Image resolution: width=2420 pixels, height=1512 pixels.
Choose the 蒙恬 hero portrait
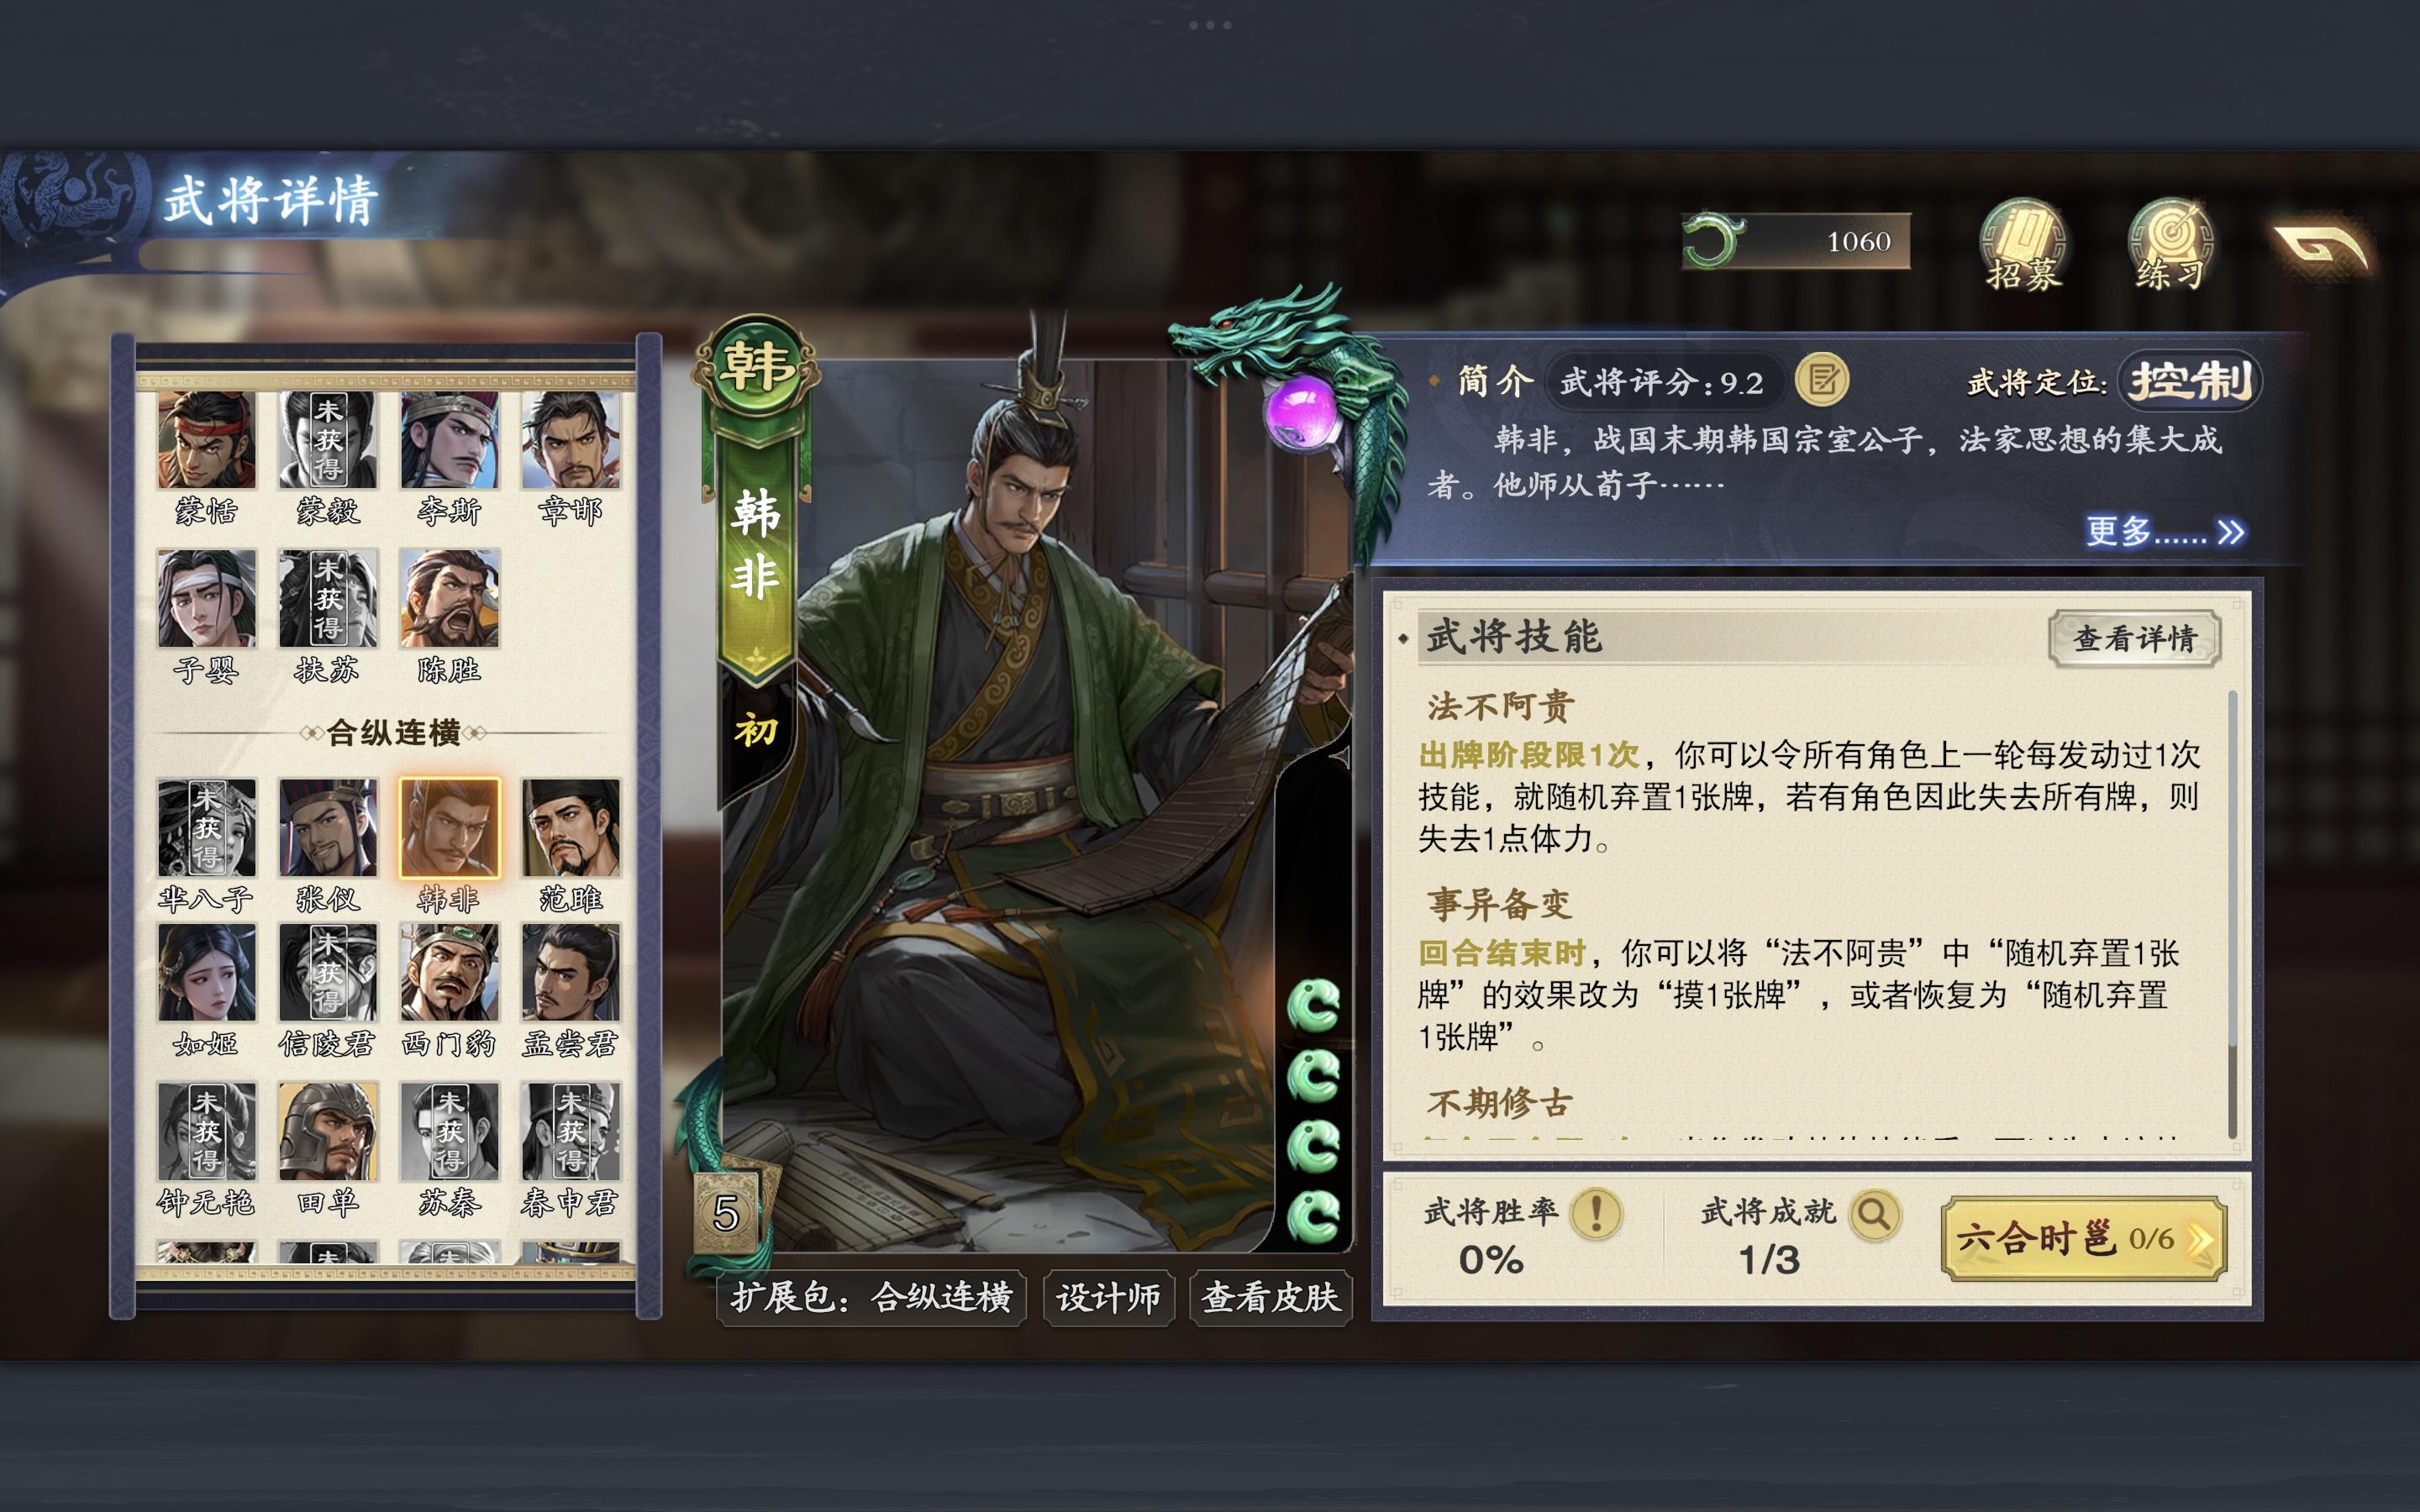[207, 439]
